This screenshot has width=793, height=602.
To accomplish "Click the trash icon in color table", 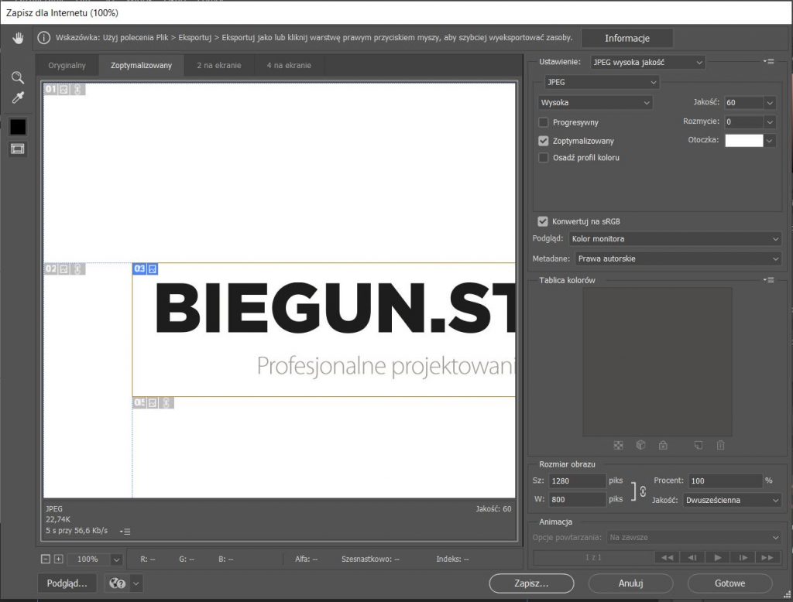I will point(721,445).
